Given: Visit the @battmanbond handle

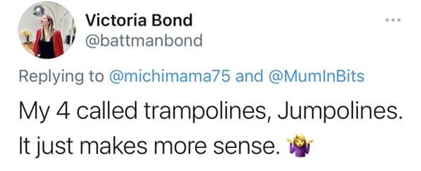Looking at the screenshot, I should pyautogui.click(x=144, y=41).
